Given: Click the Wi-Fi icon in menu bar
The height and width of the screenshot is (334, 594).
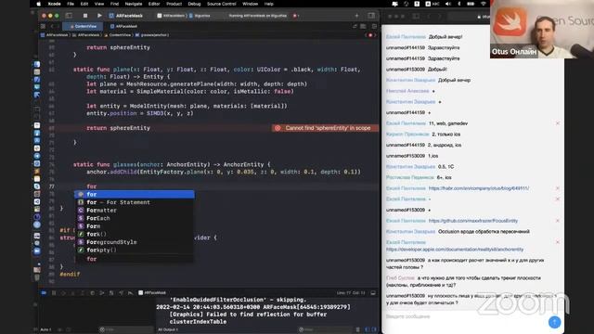Looking at the screenshot, I should coord(484,4).
